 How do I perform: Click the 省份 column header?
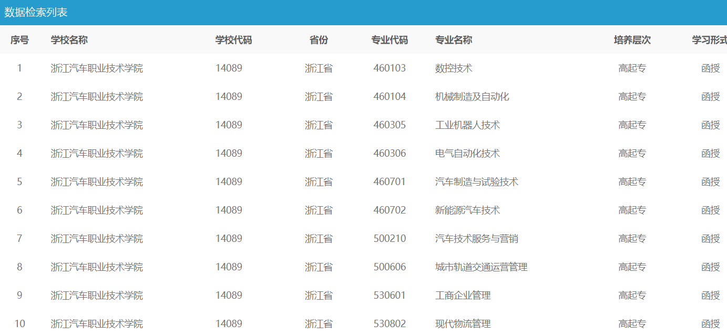point(319,40)
